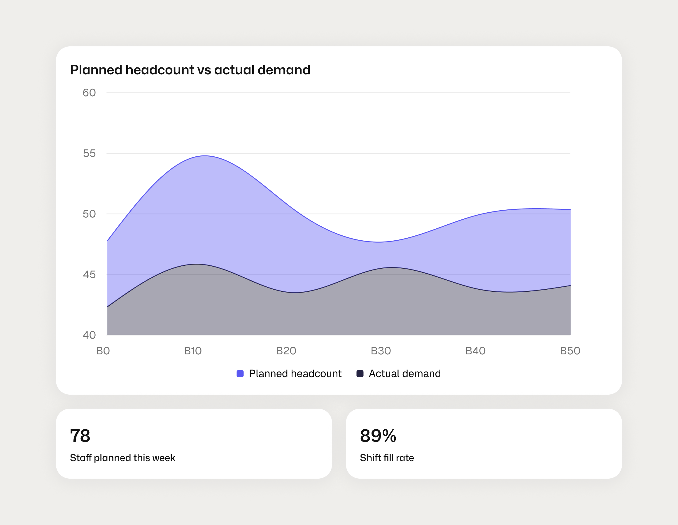This screenshot has width=678, height=525.
Task: Click the 78 staff planned value
Action: point(80,435)
